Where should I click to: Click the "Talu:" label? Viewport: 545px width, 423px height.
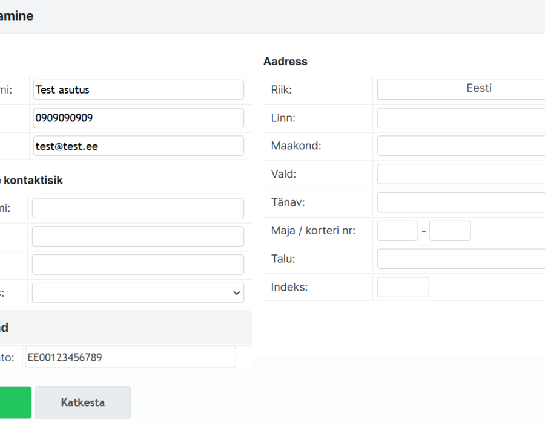(283, 259)
